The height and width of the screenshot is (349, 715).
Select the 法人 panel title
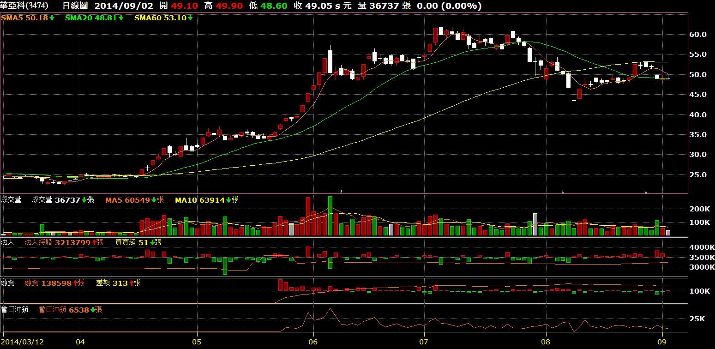(x=8, y=242)
